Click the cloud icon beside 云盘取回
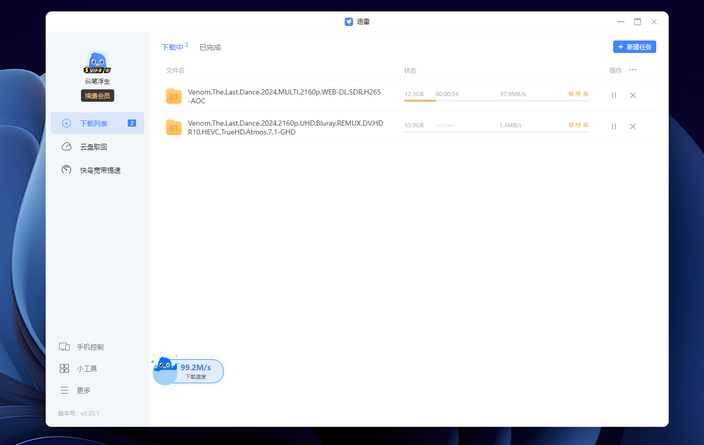 [x=66, y=147]
